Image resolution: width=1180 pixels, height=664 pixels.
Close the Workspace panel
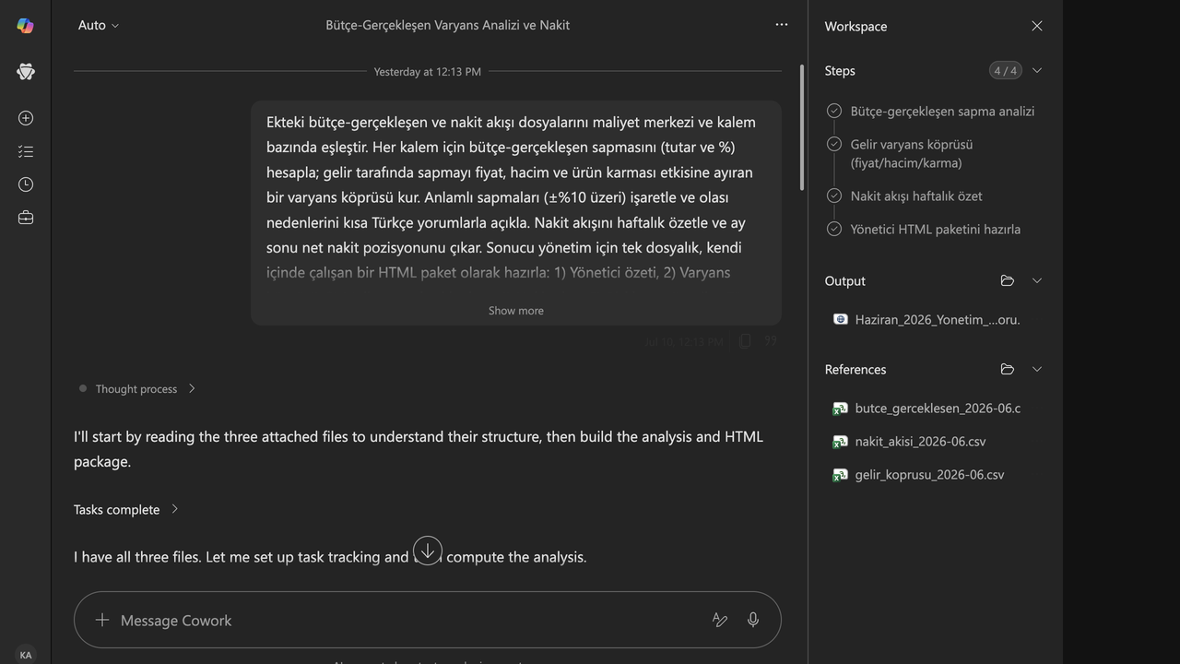coord(1037,26)
